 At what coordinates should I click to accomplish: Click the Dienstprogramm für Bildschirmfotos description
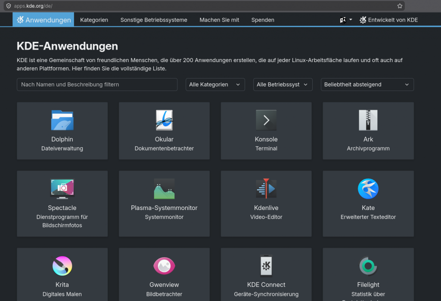62,221
